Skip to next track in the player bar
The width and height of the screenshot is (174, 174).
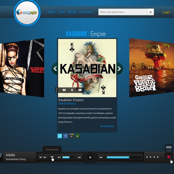tap(101, 158)
